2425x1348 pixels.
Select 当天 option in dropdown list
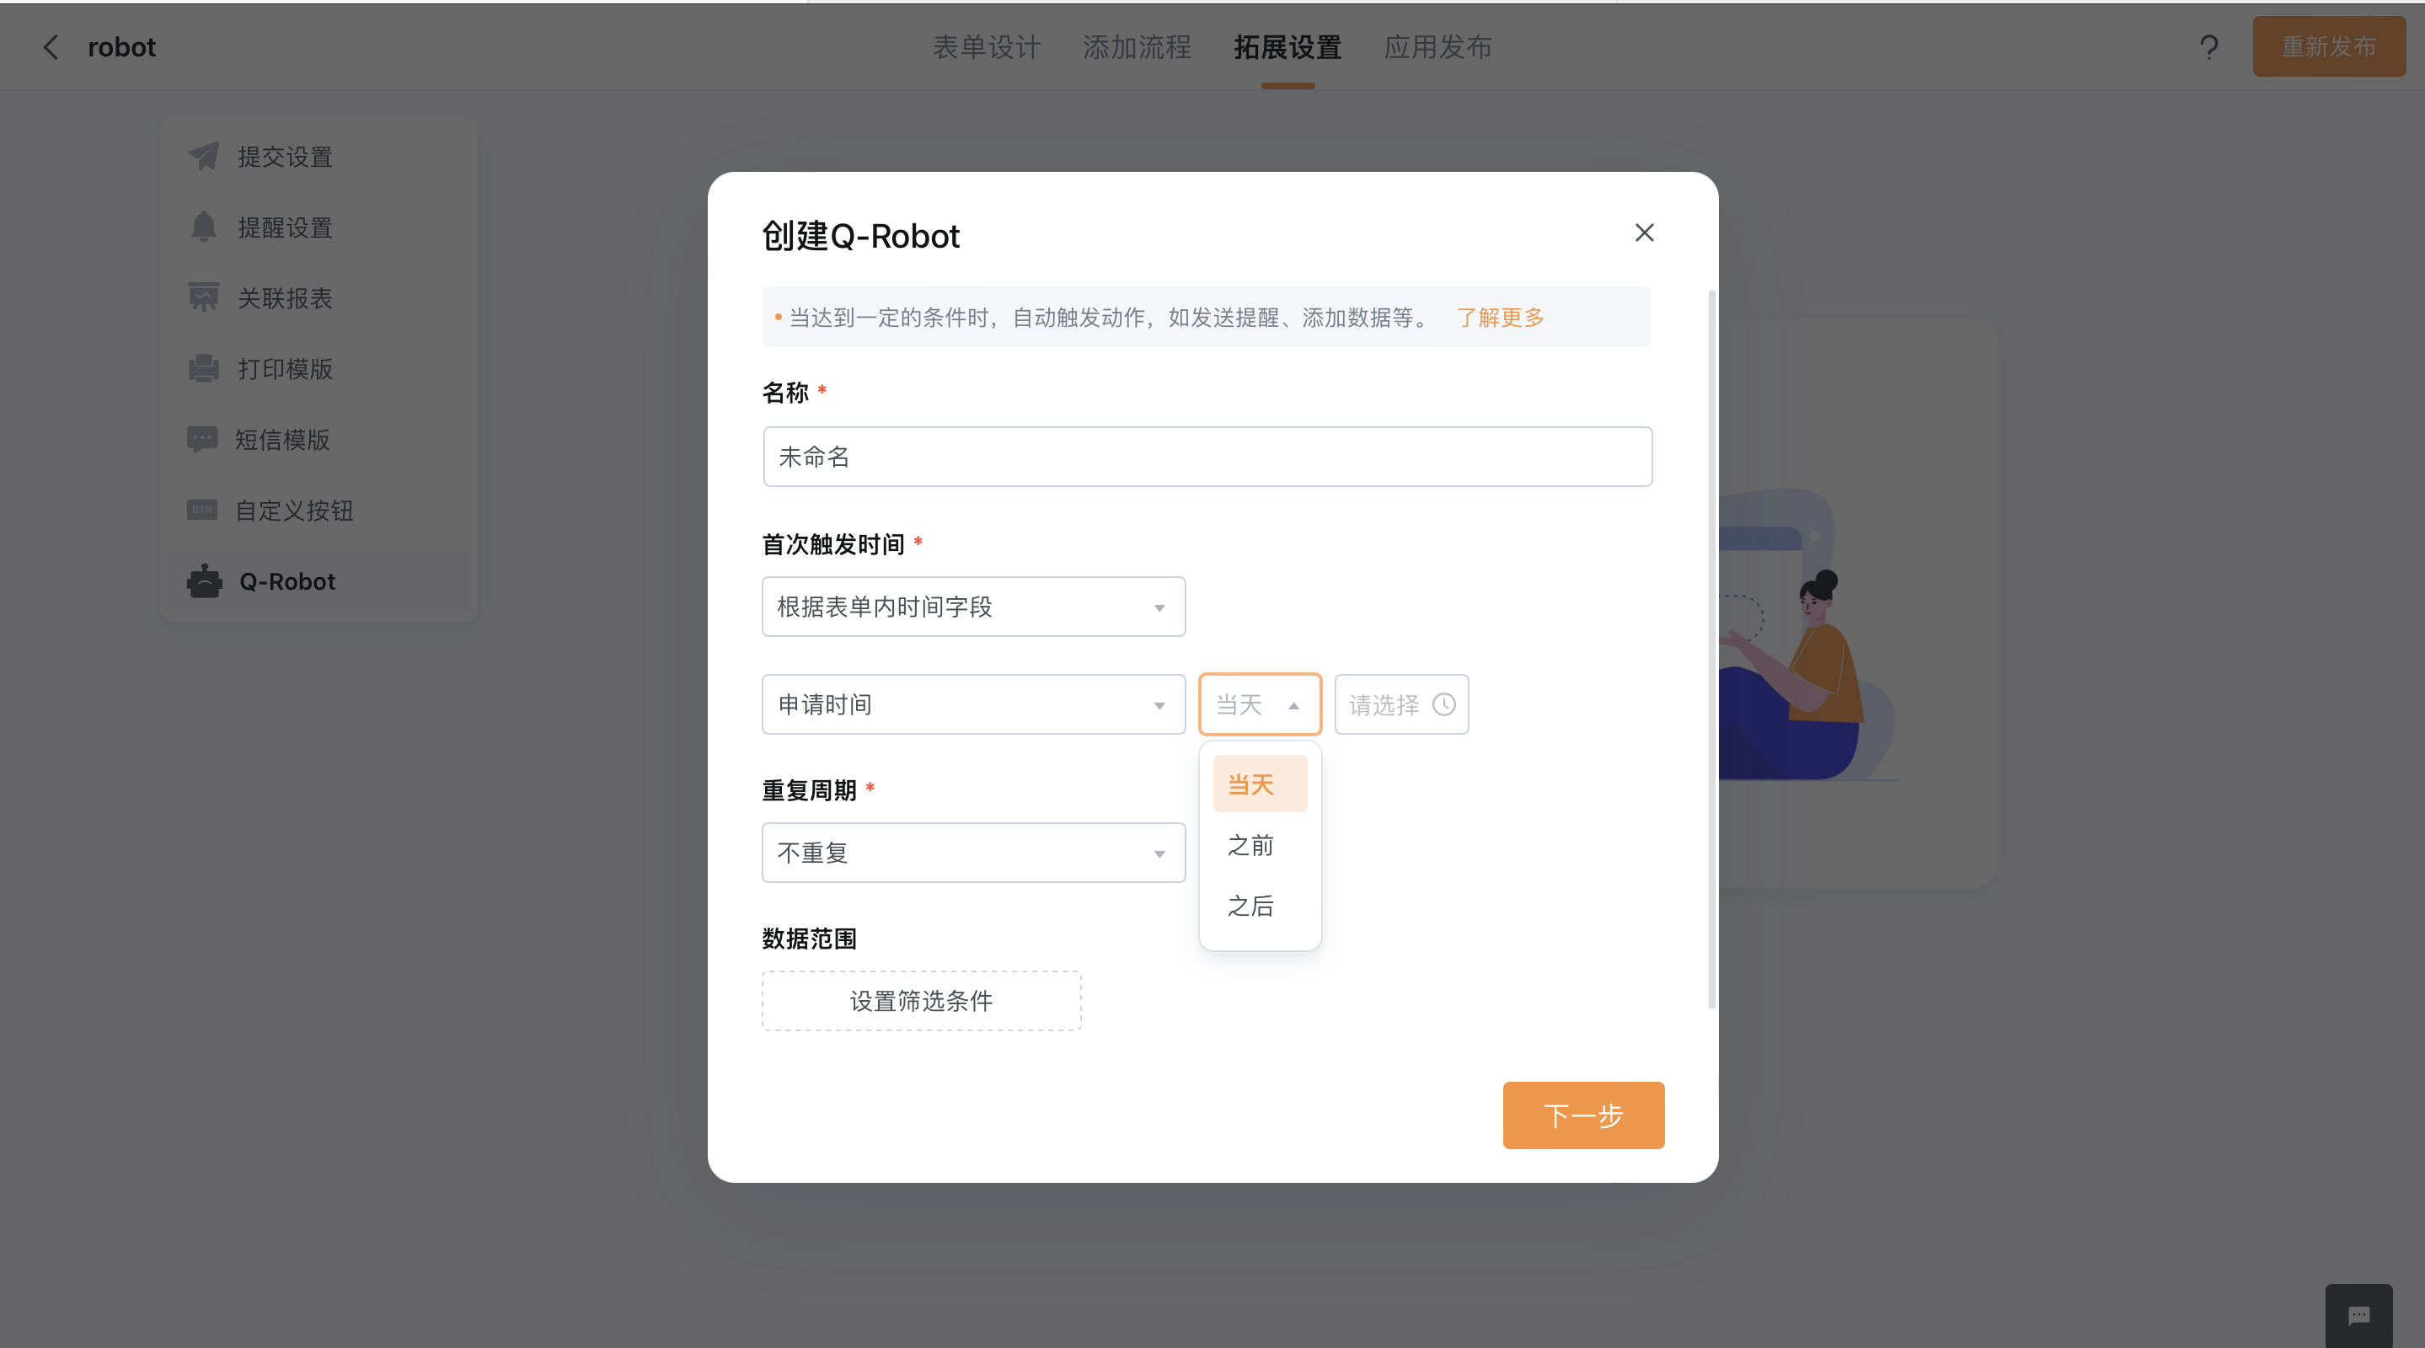click(x=1260, y=784)
